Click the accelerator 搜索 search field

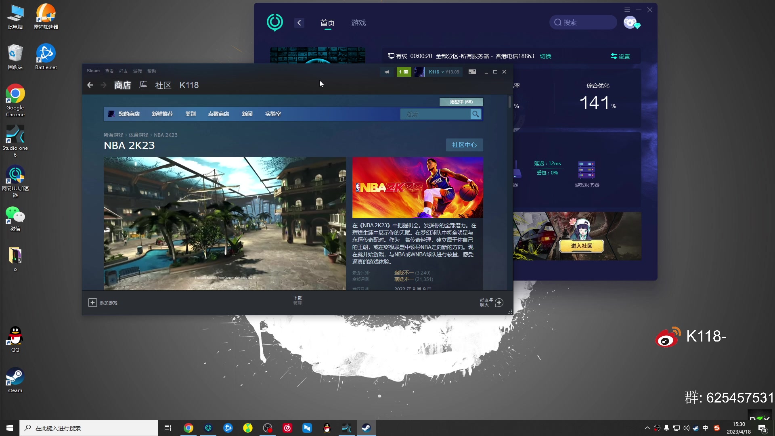583,22
